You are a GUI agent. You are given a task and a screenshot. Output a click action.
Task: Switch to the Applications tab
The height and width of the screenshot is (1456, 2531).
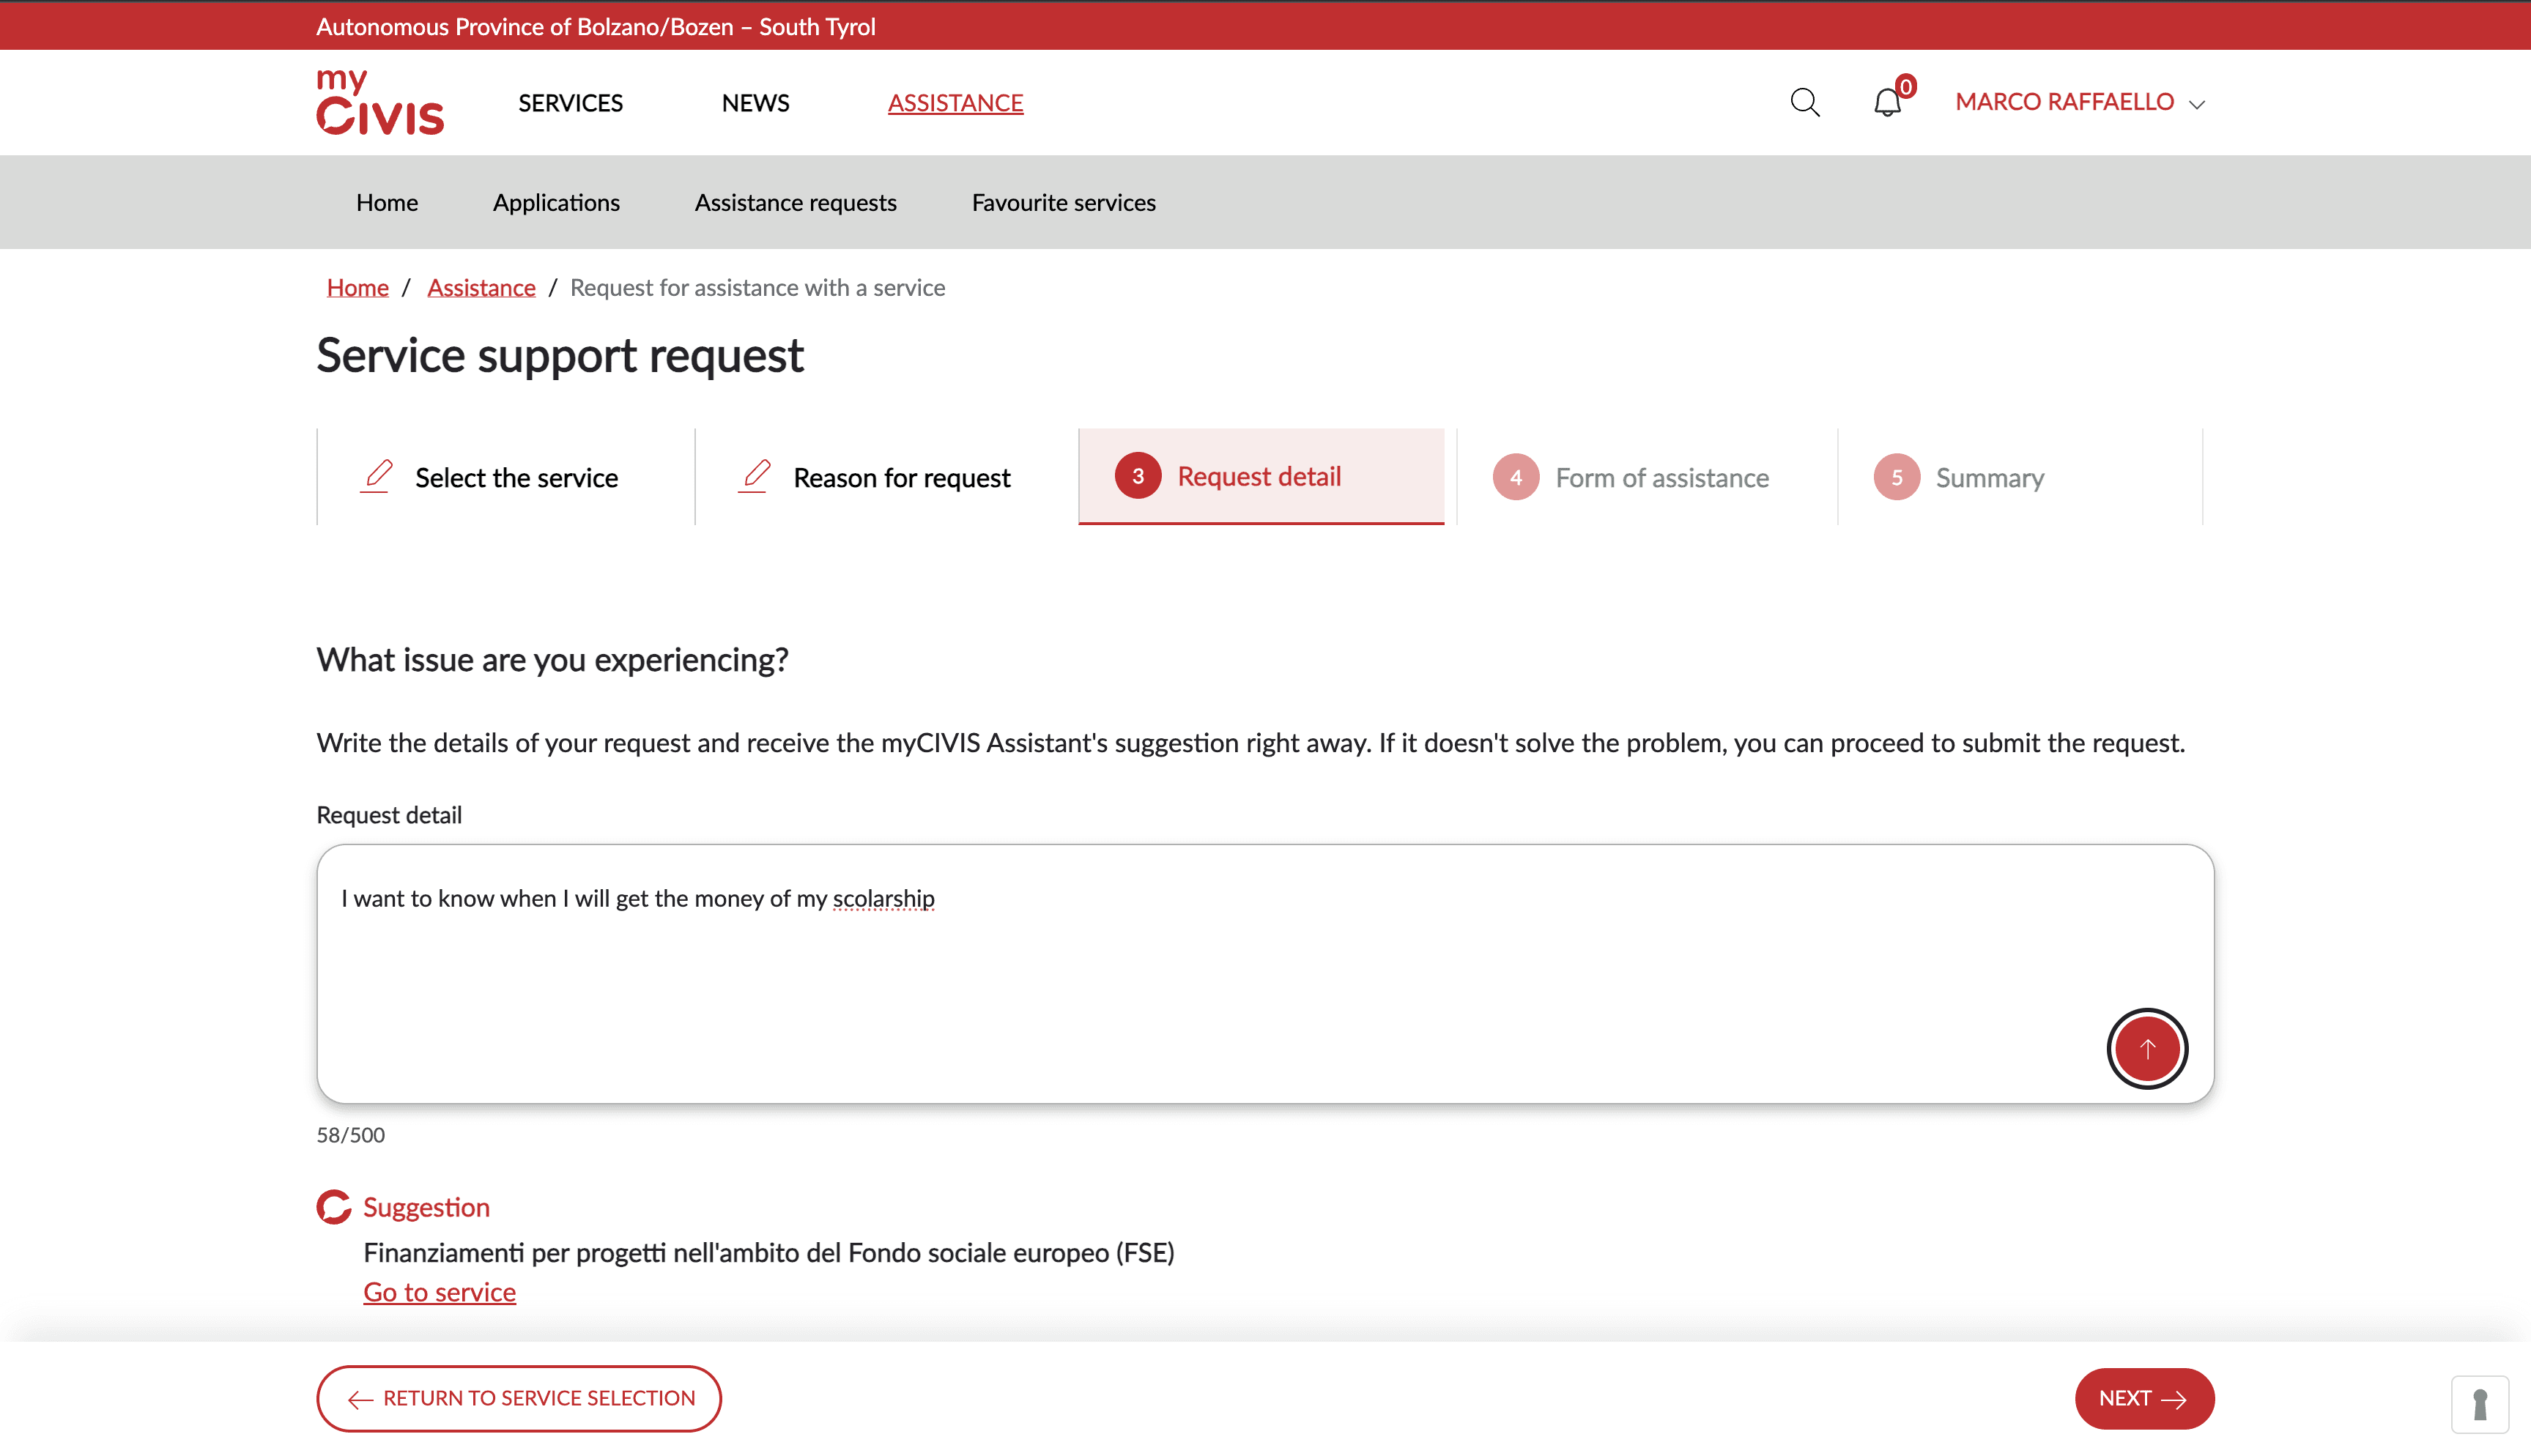pos(556,202)
